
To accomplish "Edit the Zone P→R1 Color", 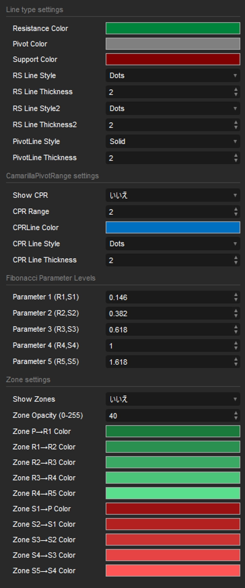I will click(172, 431).
